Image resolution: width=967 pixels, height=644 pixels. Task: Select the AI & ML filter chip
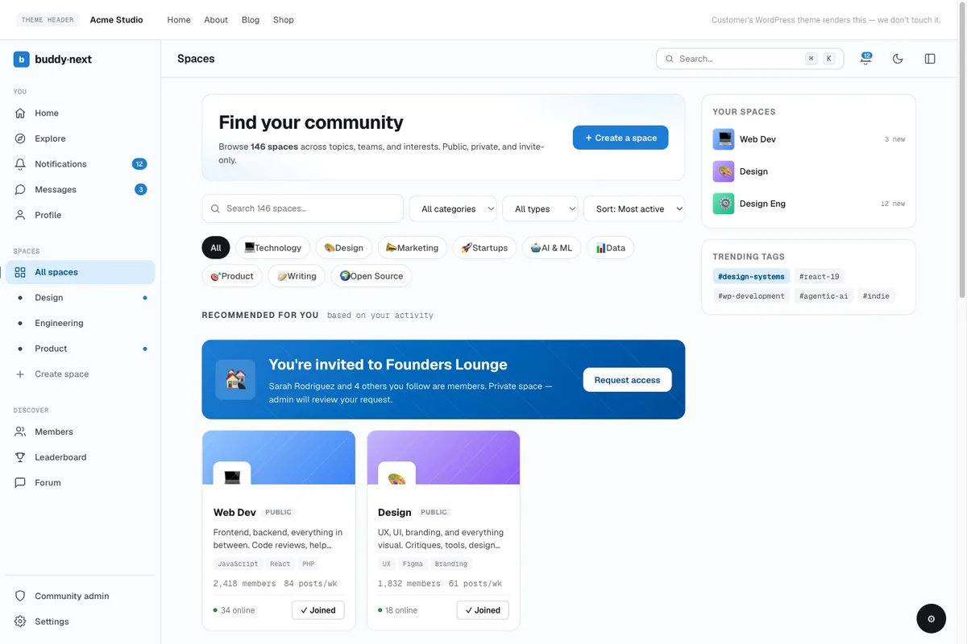pos(551,248)
